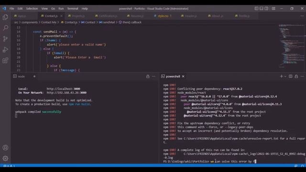The image size is (306, 172).
Task: Create a new terminal with plus icon
Action: coord(281,76)
